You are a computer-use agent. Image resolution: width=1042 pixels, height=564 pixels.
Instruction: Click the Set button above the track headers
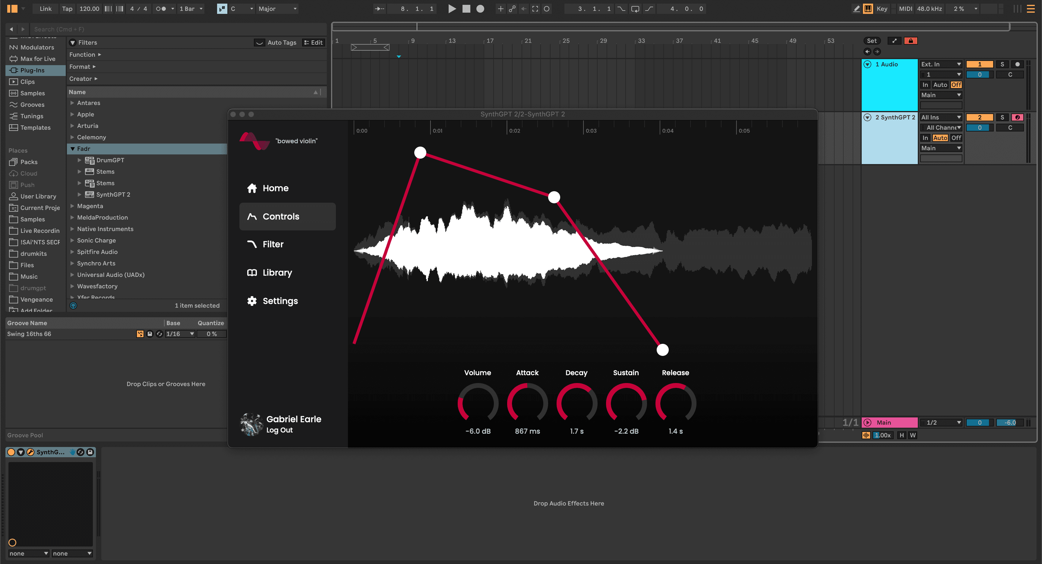(x=872, y=40)
